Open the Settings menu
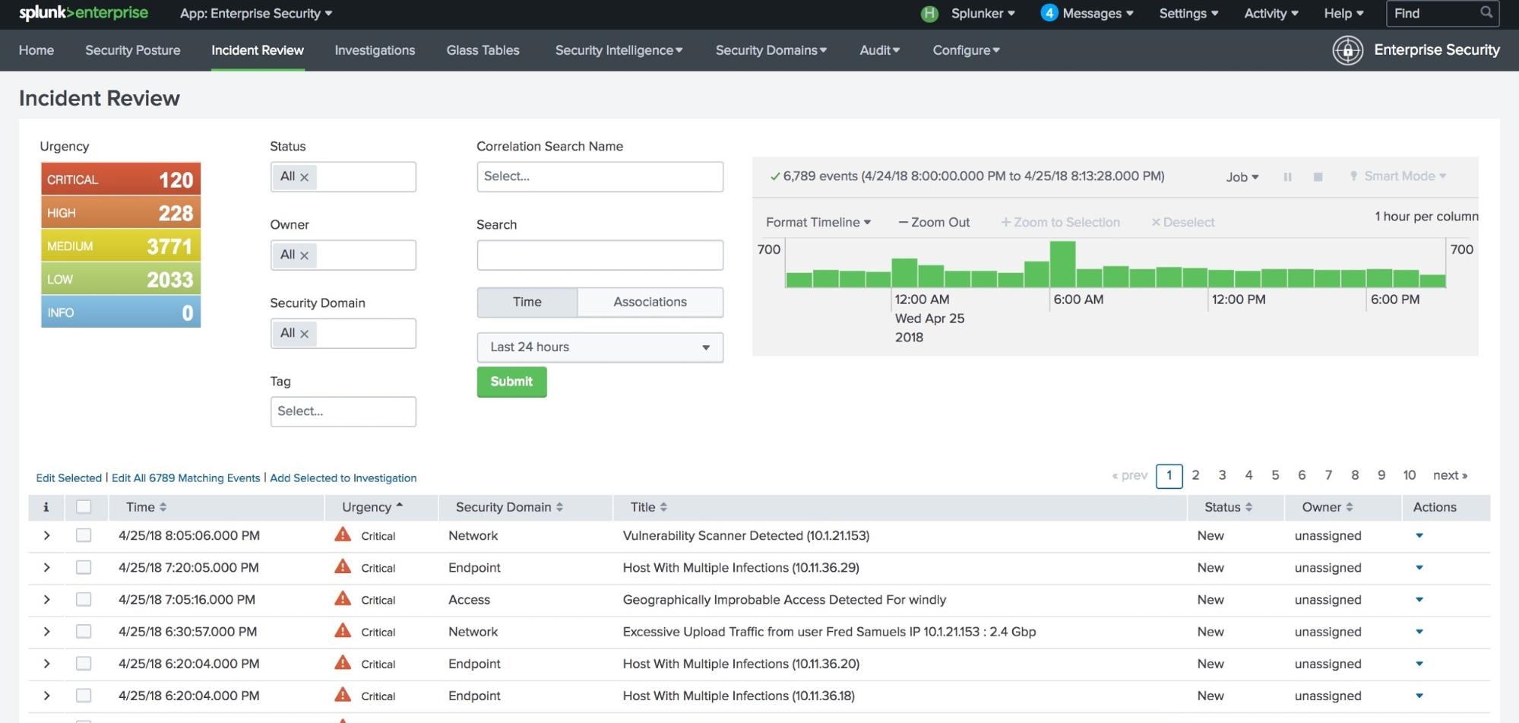 tap(1188, 14)
